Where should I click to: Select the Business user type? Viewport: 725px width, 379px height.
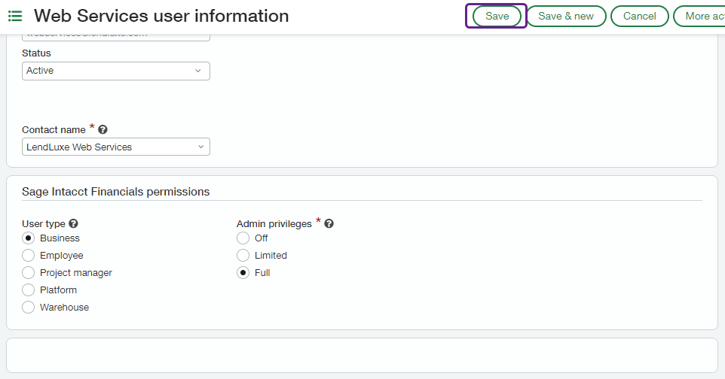point(29,238)
